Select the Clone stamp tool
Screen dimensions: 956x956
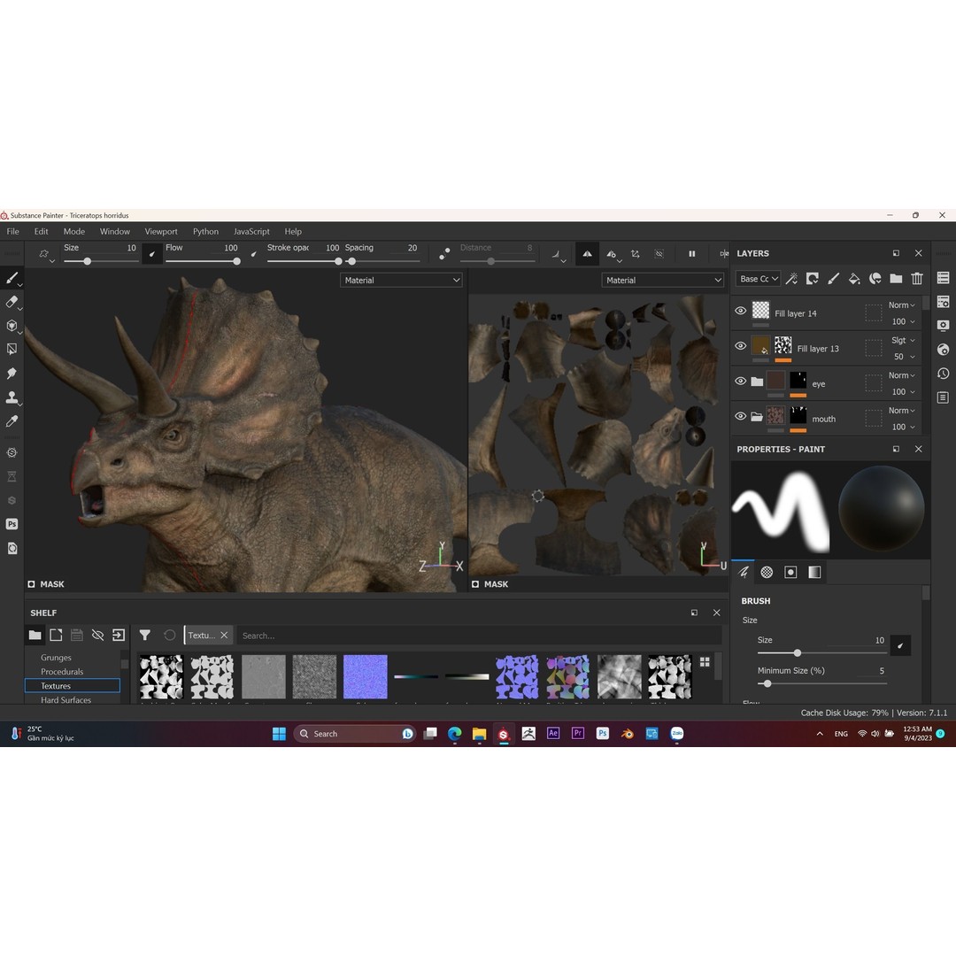(12, 397)
